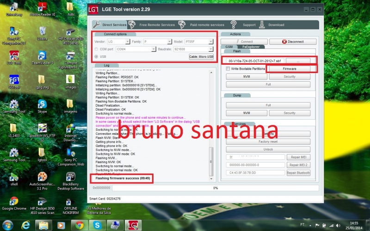This screenshot has height=231, width=370.
Task: Click the Factory reset button
Action: (268, 142)
